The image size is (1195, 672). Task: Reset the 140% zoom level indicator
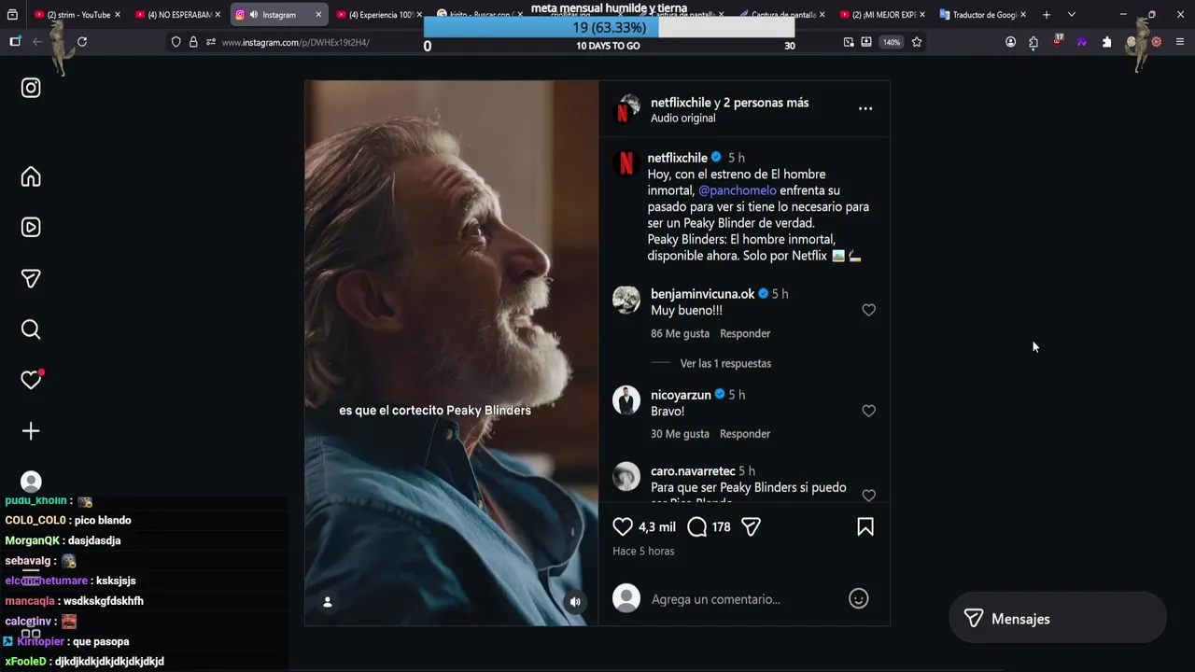pyautogui.click(x=892, y=42)
